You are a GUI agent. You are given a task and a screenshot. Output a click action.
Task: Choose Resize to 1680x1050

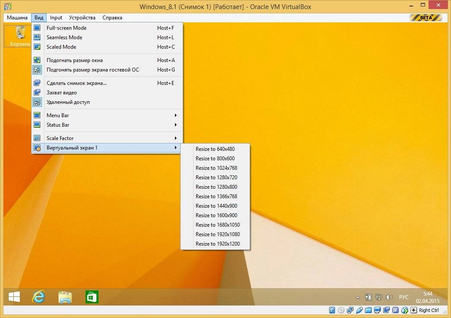215,225
